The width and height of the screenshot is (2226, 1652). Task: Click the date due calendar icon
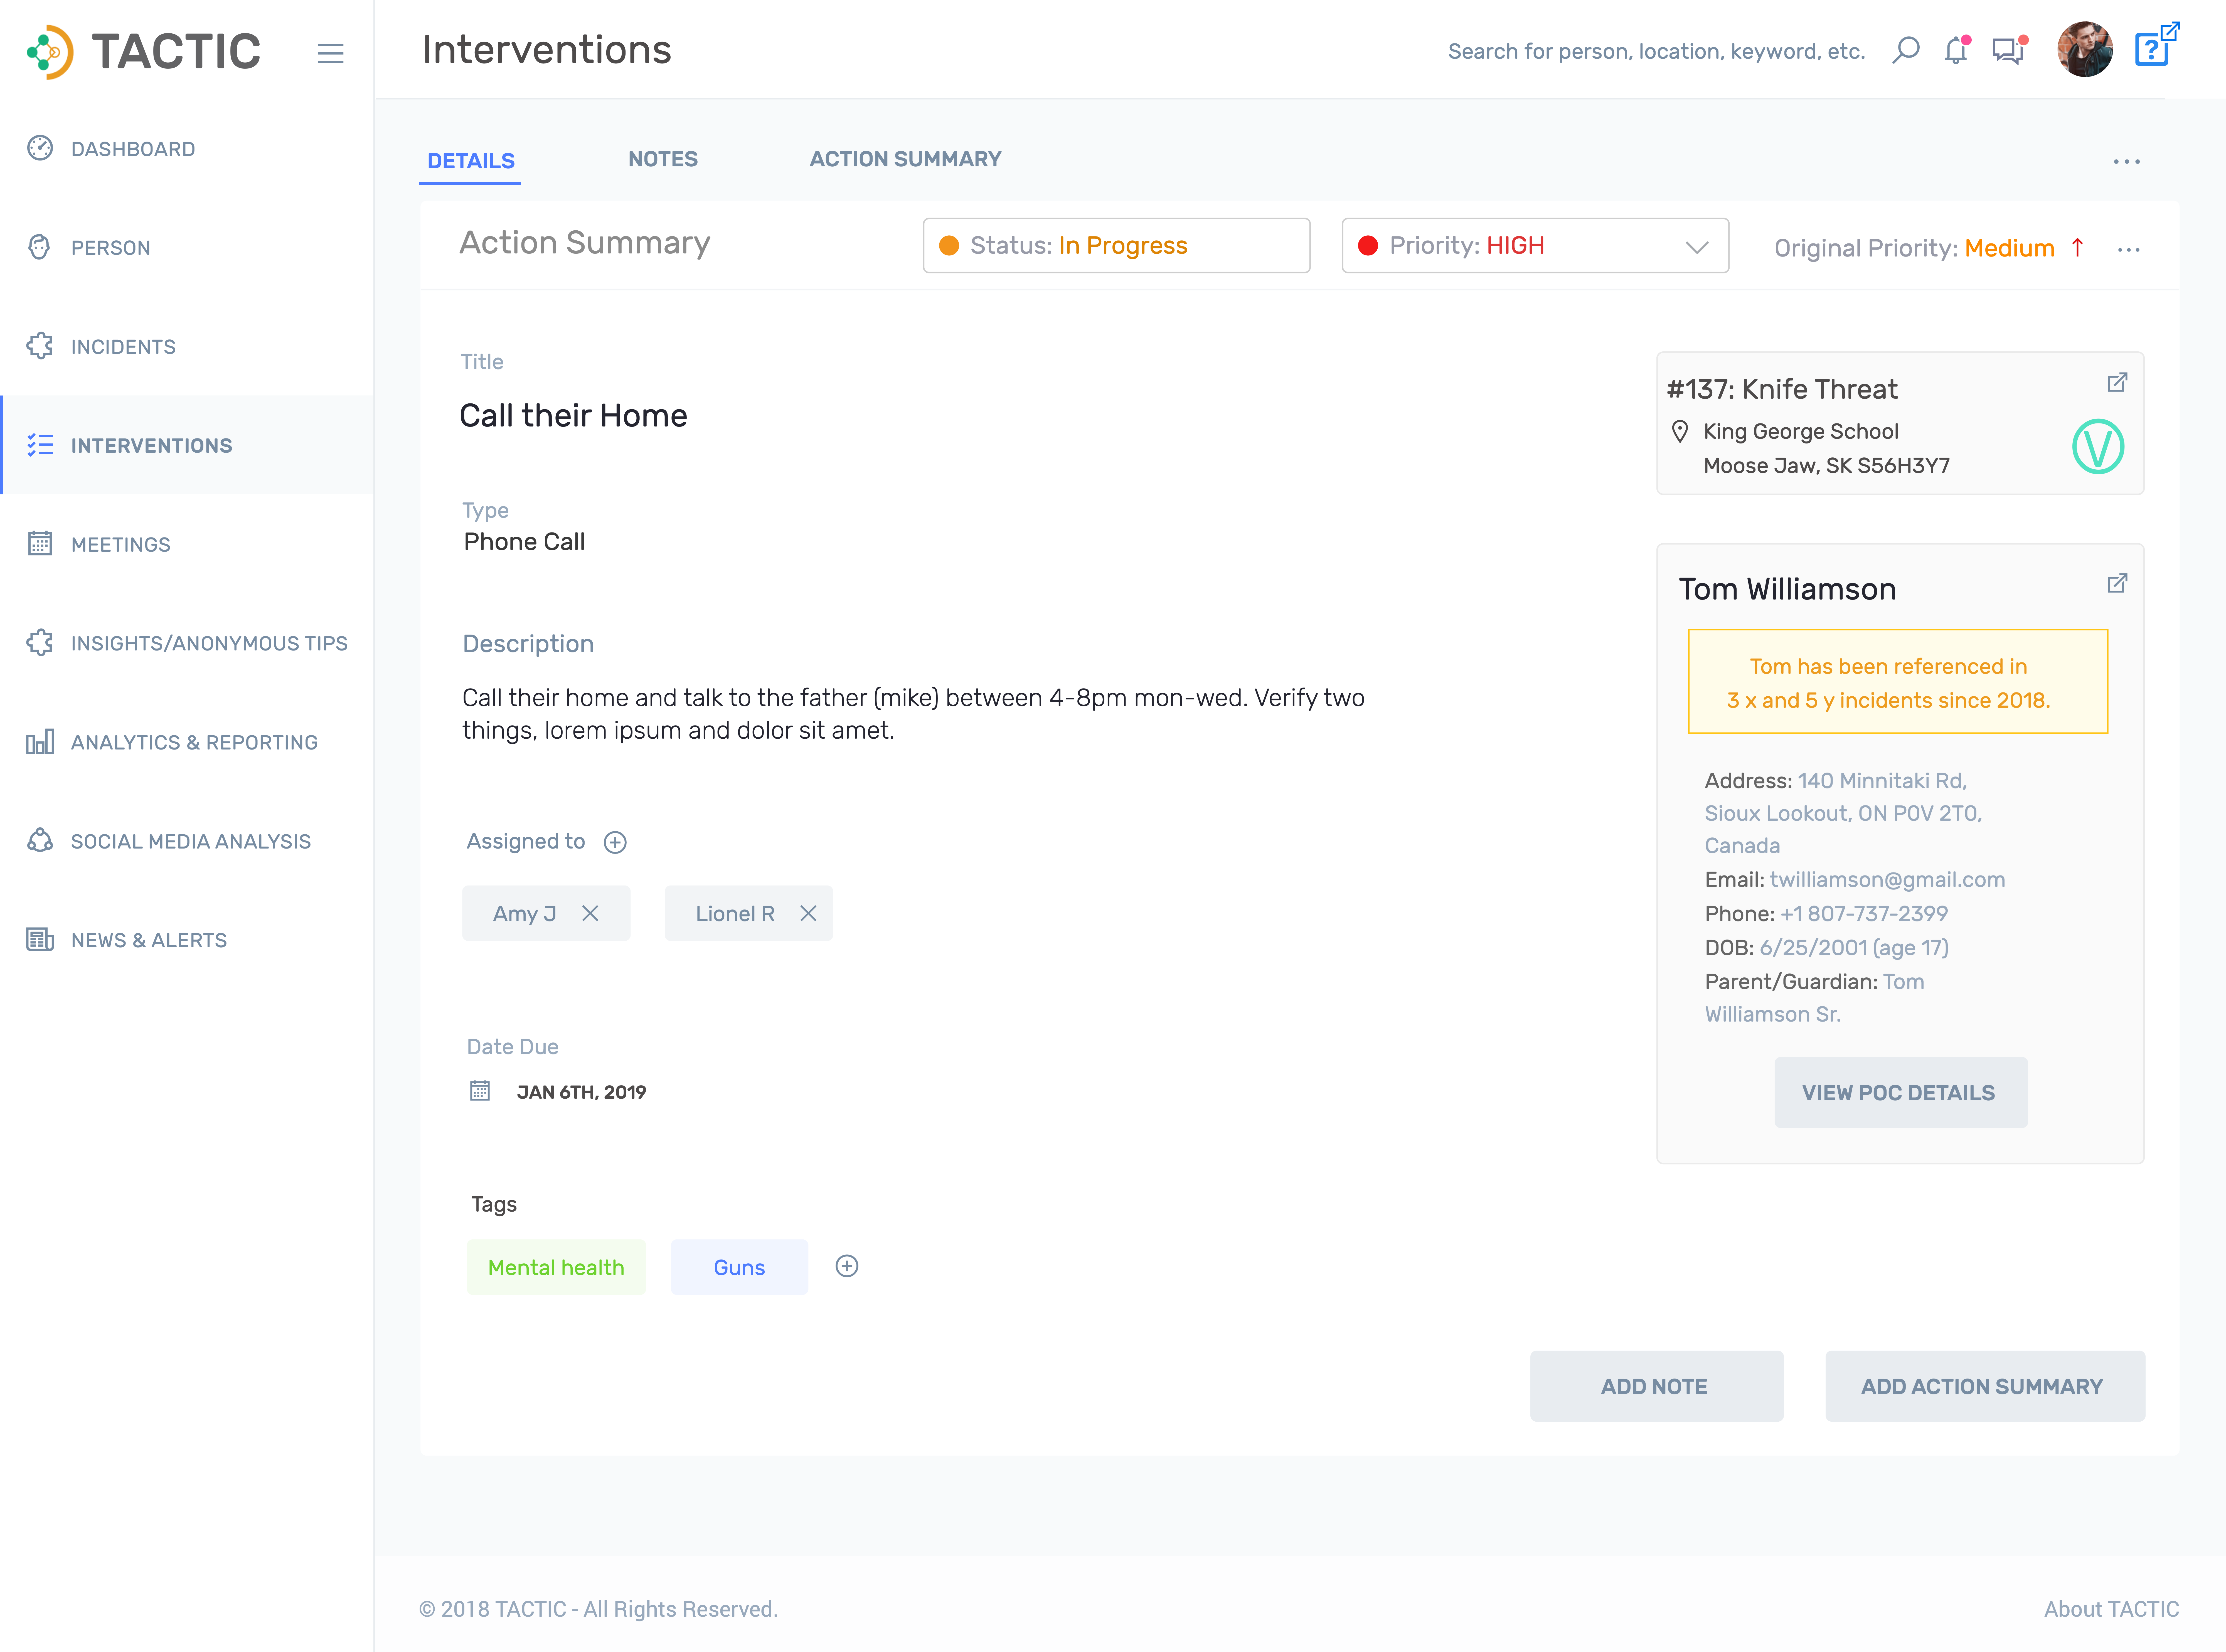click(x=480, y=1090)
